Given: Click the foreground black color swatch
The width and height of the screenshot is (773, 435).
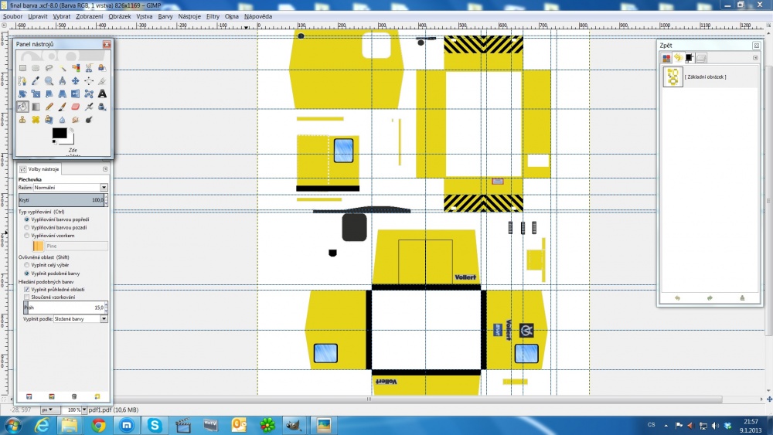Looking at the screenshot, I should click(60, 133).
